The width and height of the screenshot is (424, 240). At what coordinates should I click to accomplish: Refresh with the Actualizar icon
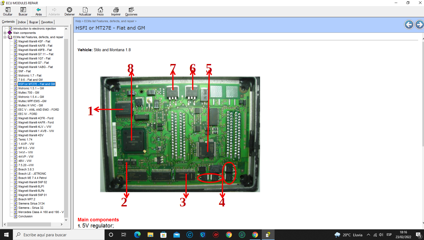click(85, 11)
